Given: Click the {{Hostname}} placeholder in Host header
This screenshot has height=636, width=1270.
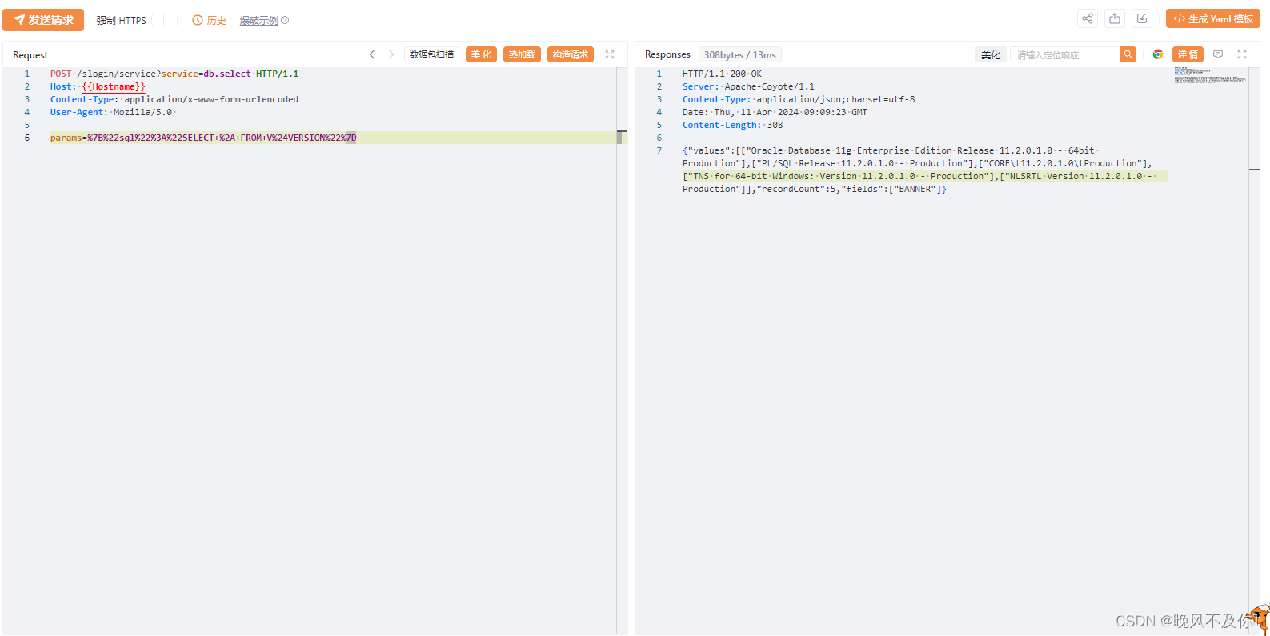Looking at the screenshot, I should point(114,86).
